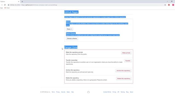
Task: Open the About footer link
Action: tap(132, 92)
